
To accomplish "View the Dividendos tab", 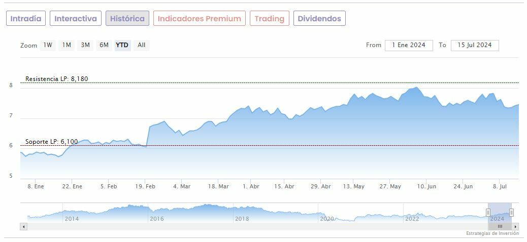I will (x=319, y=19).
